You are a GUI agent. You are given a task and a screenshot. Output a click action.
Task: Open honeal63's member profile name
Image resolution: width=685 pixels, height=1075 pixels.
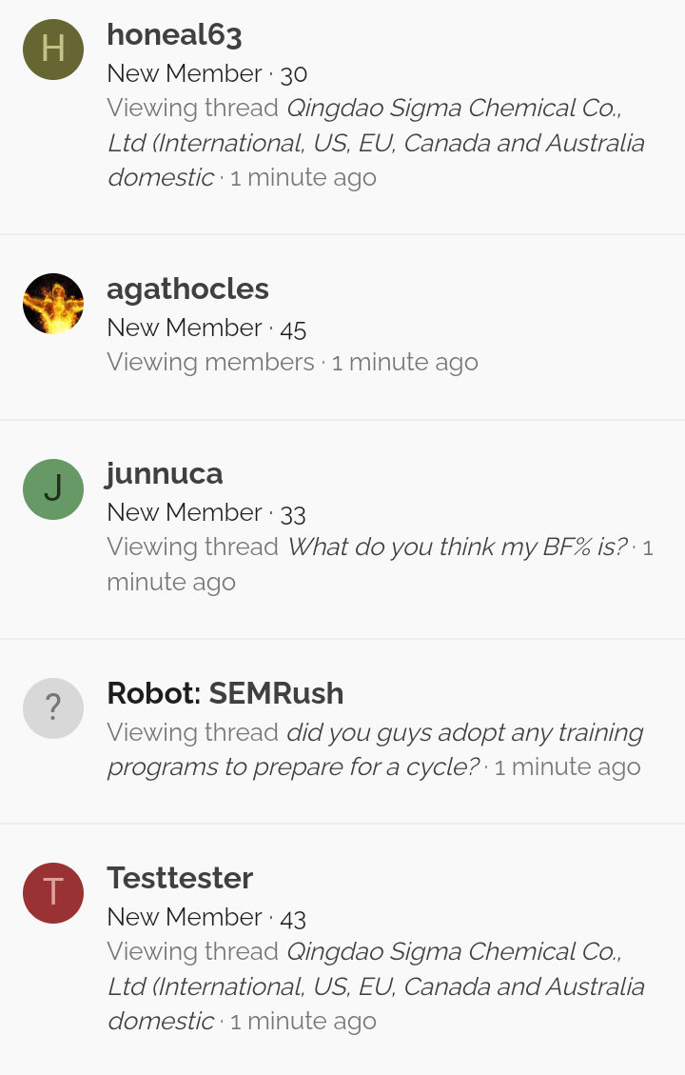click(x=175, y=35)
